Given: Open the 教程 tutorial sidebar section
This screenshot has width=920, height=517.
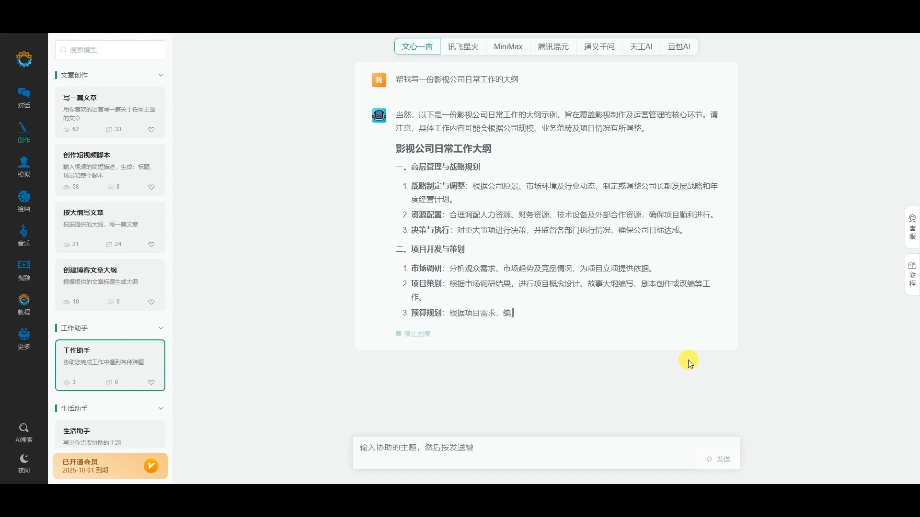Looking at the screenshot, I should click(x=24, y=305).
